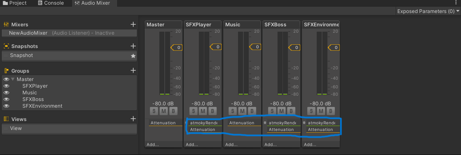Viewport: 461px width, 155px height.
Task: Add a new view with plus icon
Action: pos(133,119)
